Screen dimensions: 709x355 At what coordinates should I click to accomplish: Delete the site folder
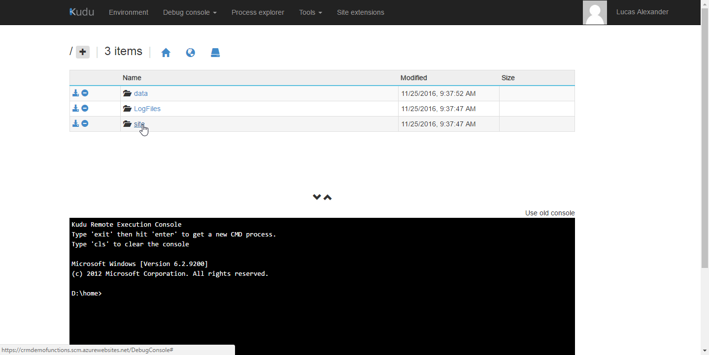(x=85, y=123)
